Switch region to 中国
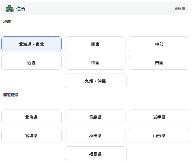This screenshot has width=192, height=164. tap(95, 62)
